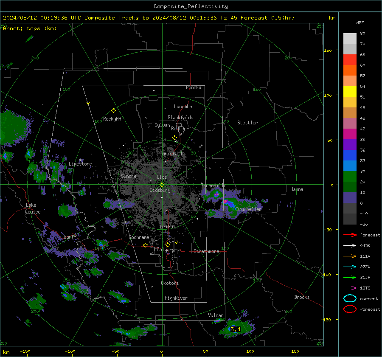Click the 'Annot: tops (km)' annotation text
This screenshot has height=357, width=382.
click(30, 28)
